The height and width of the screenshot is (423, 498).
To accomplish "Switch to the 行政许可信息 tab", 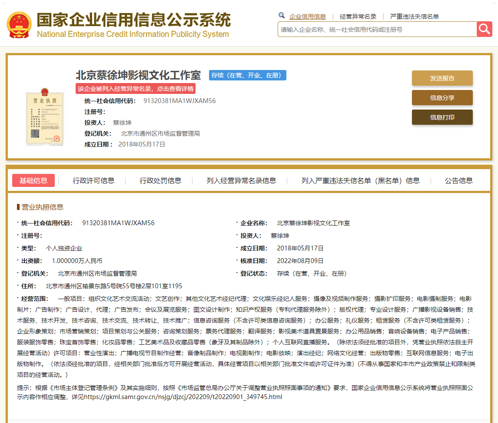I will click(93, 180).
